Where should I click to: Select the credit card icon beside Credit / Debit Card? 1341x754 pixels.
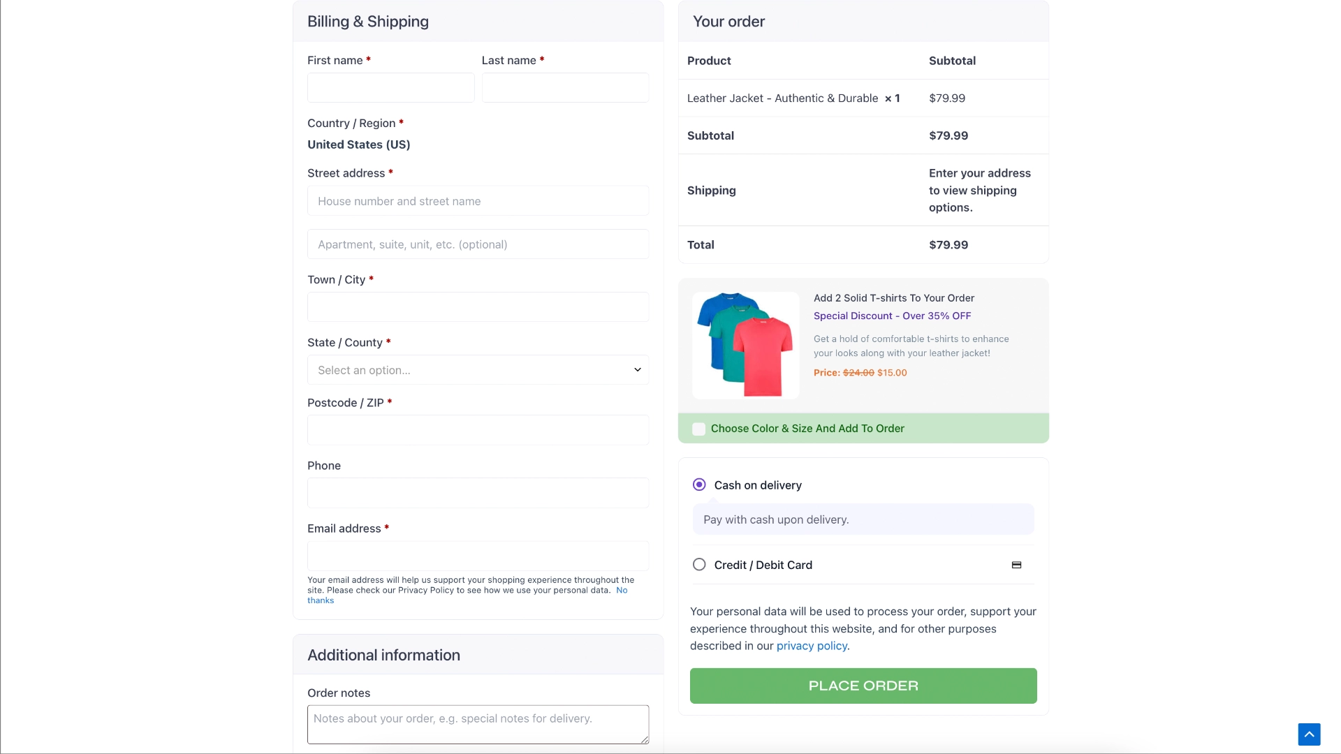(x=1016, y=565)
